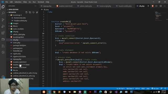Show hidden system tray icons
Screen dimensions: 168x94
point(151,92)
